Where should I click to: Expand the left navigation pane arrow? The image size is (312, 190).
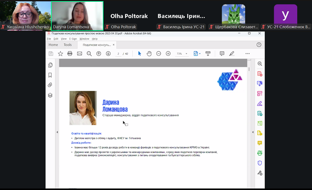pos(57,132)
